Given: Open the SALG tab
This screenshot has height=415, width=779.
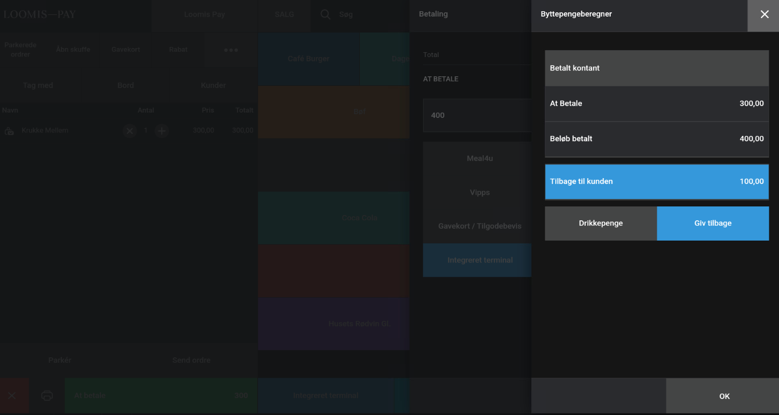Looking at the screenshot, I should click(284, 14).
